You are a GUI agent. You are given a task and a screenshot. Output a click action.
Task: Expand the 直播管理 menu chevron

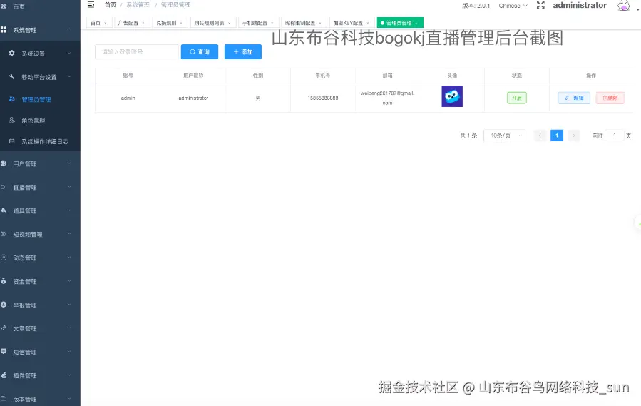point(69,187)
